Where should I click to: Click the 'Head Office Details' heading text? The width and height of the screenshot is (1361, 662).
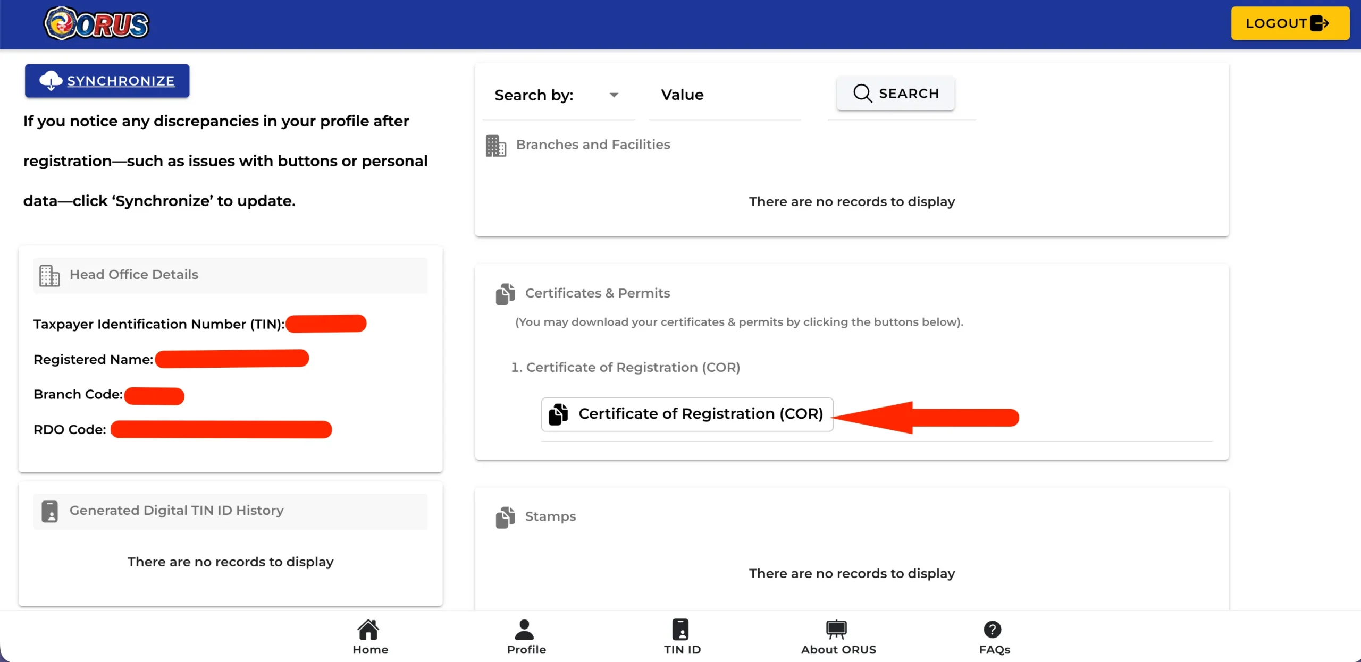pyautogui.click(x=134, y=275)
